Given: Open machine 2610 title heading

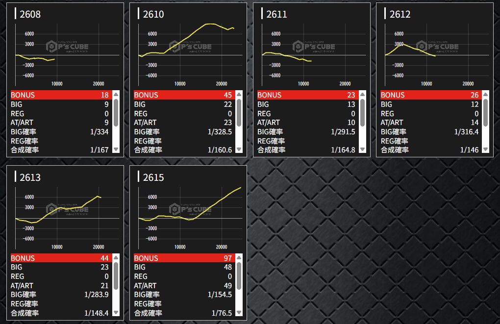Looking at the screenshot, I should pyautogui.click(x=153, y=14).
